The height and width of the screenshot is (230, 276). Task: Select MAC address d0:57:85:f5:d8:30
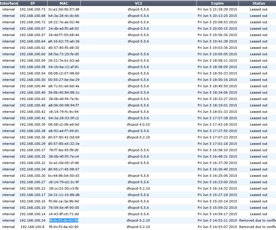pyautogui.click(x=64, y=48)
